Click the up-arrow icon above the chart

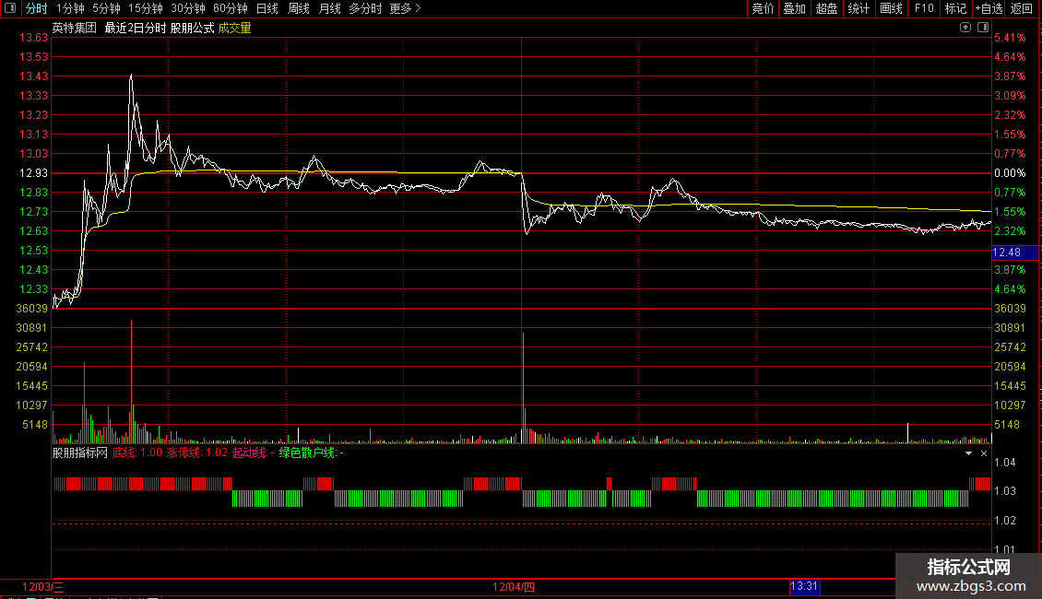[x=965, y=28]
